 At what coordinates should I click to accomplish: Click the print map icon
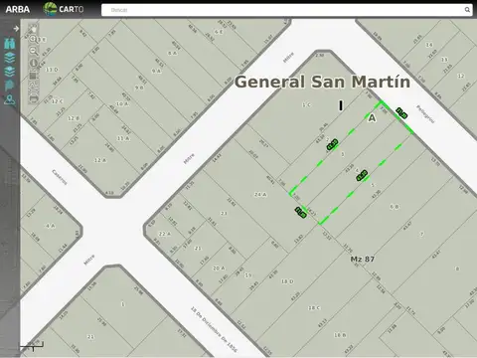click(33, 98)
